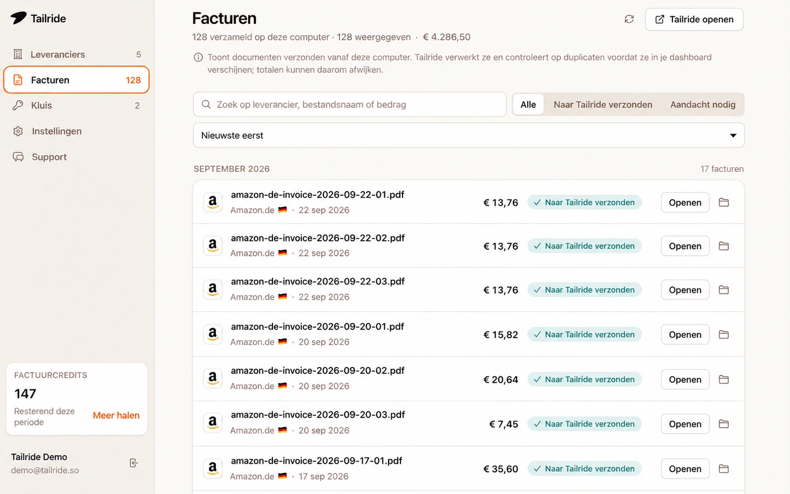Click status badge of invoice 2026-09-20-03
This screenshot has height=494, width=790.
(585, 424)
